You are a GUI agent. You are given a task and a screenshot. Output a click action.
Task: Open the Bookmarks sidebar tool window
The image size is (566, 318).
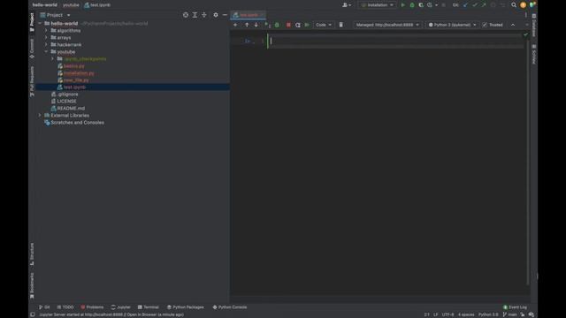point(32,285)
